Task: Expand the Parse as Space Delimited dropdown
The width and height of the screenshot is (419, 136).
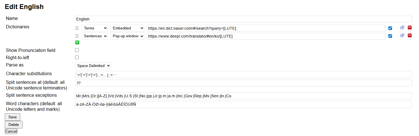Action: tap(93, 66)
